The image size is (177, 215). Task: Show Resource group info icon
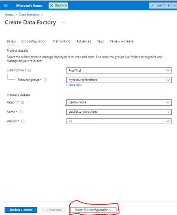click(45, 80)
